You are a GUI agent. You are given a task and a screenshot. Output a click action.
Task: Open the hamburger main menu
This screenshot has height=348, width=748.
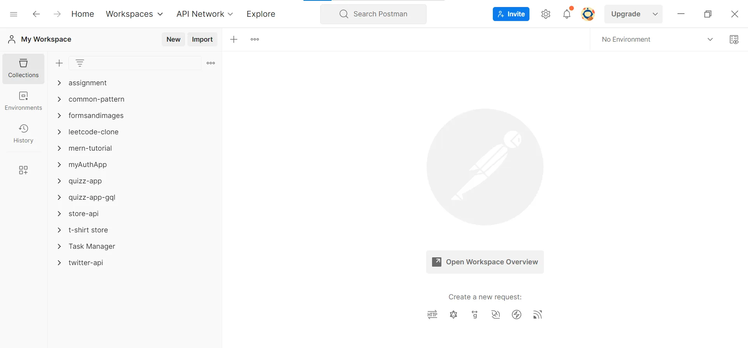coord(14,14)
